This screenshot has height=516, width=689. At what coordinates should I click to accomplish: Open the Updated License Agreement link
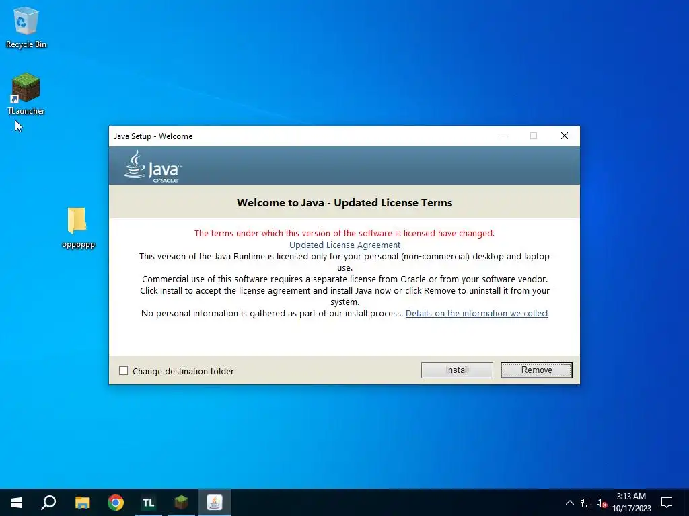point(344,245)
